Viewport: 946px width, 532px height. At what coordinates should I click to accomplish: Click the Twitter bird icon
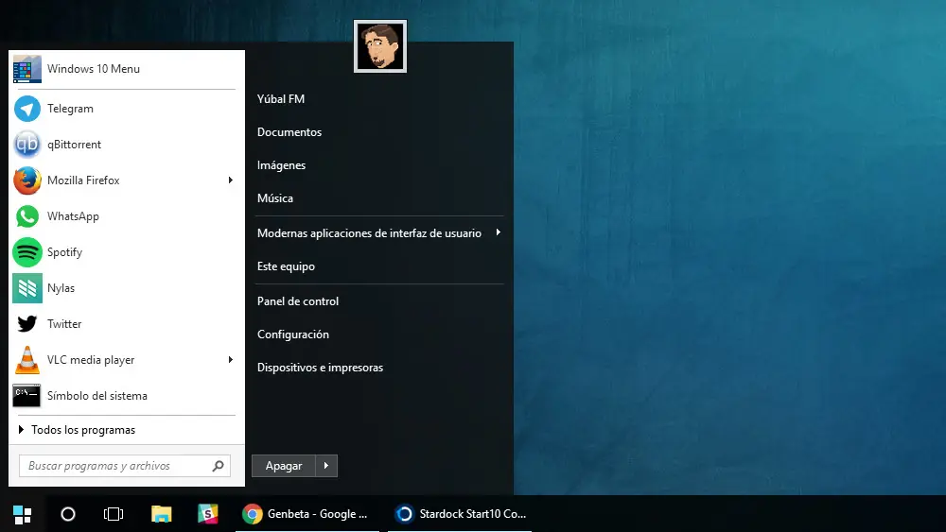coord(27,323)
